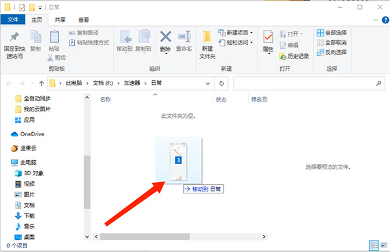Screen dimensions: 390x252
Task: Open 3D 对象 in the sidebar
Action: pos(29,173)
